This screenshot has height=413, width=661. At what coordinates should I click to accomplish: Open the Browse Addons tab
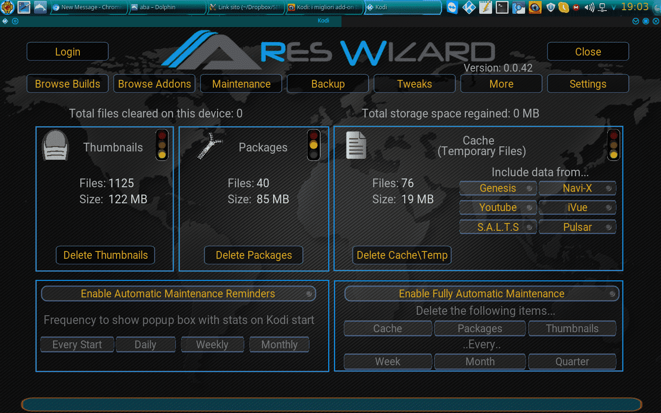[154, 84]
